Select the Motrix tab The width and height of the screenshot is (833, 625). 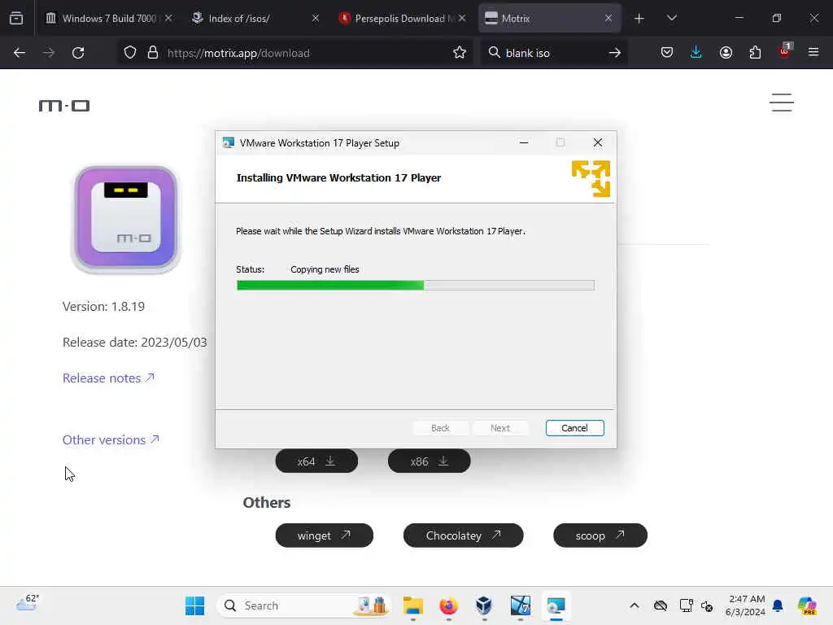[549, 19]
